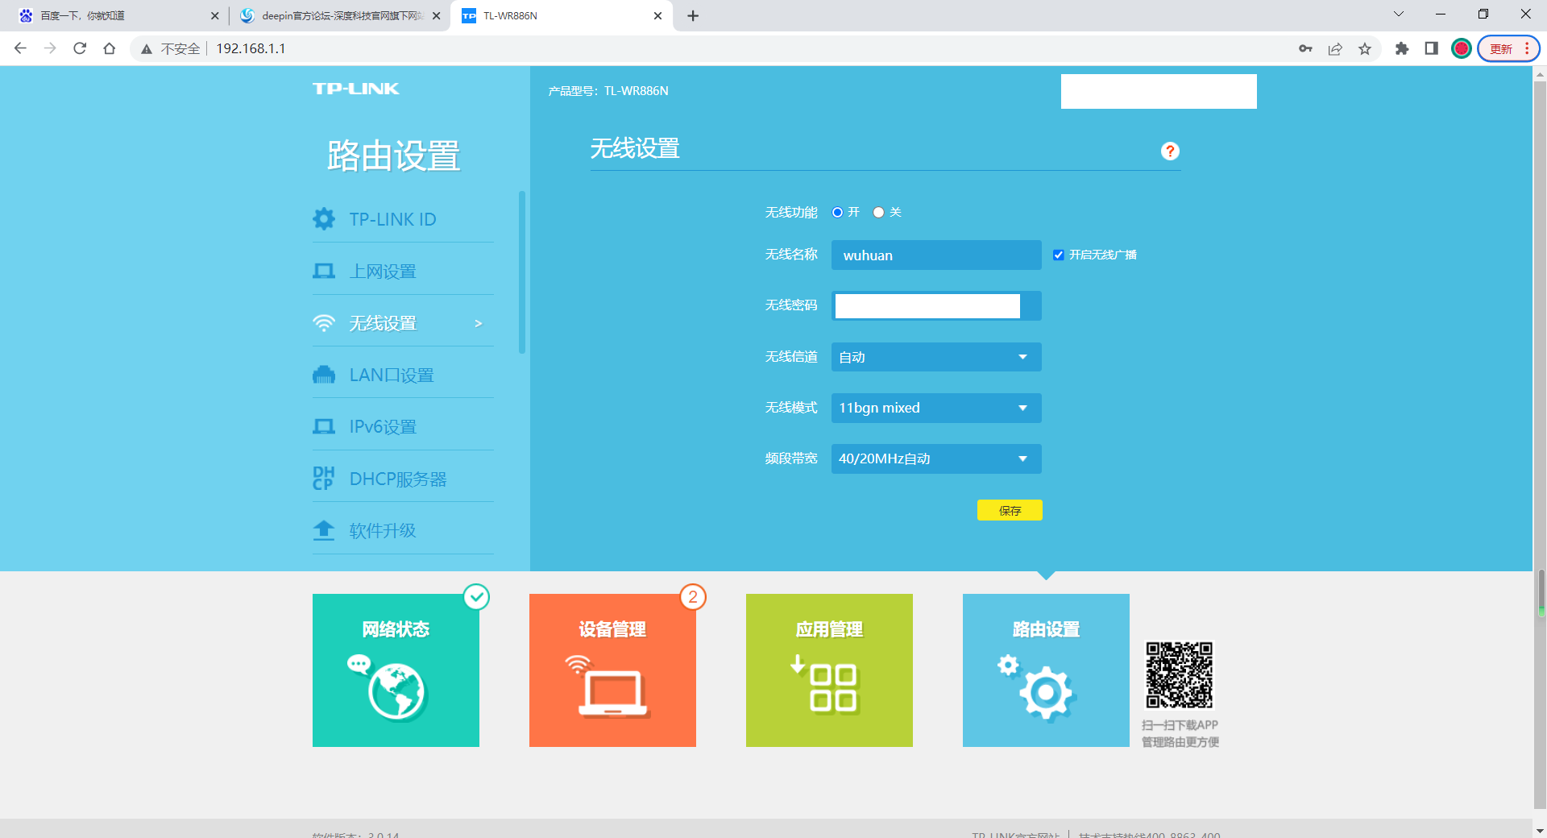The image size is (1547, 838).
Task: Expand the 频段带宽 bandwidth dropdown
Action: (x=935, y=458)
